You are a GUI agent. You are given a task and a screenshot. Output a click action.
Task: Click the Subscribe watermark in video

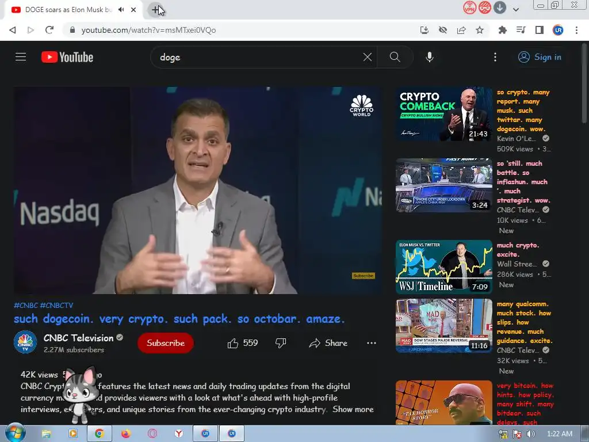[x=364, y=276]
